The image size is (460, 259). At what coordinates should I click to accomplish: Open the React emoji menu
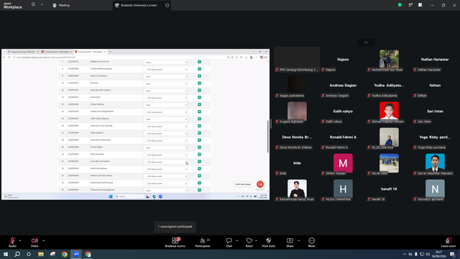point(249,242)
